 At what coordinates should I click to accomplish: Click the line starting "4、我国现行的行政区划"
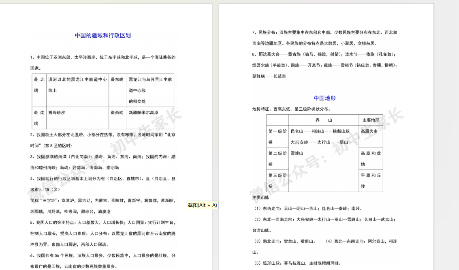coord(103,179)
